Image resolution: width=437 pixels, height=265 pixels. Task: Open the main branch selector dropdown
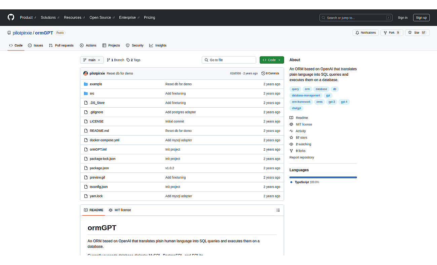(92, 60)
